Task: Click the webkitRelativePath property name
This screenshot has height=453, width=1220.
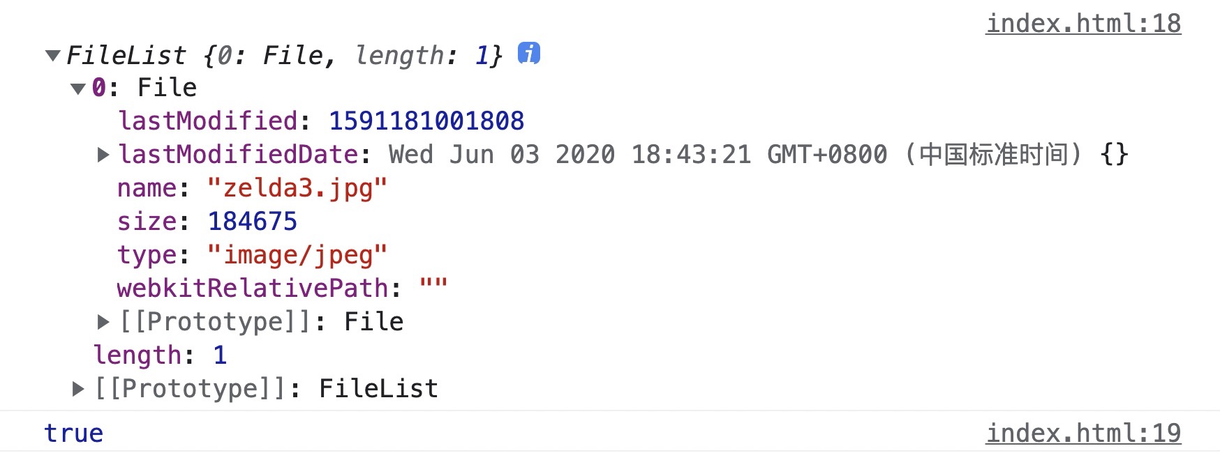Action: coord(253,289)
